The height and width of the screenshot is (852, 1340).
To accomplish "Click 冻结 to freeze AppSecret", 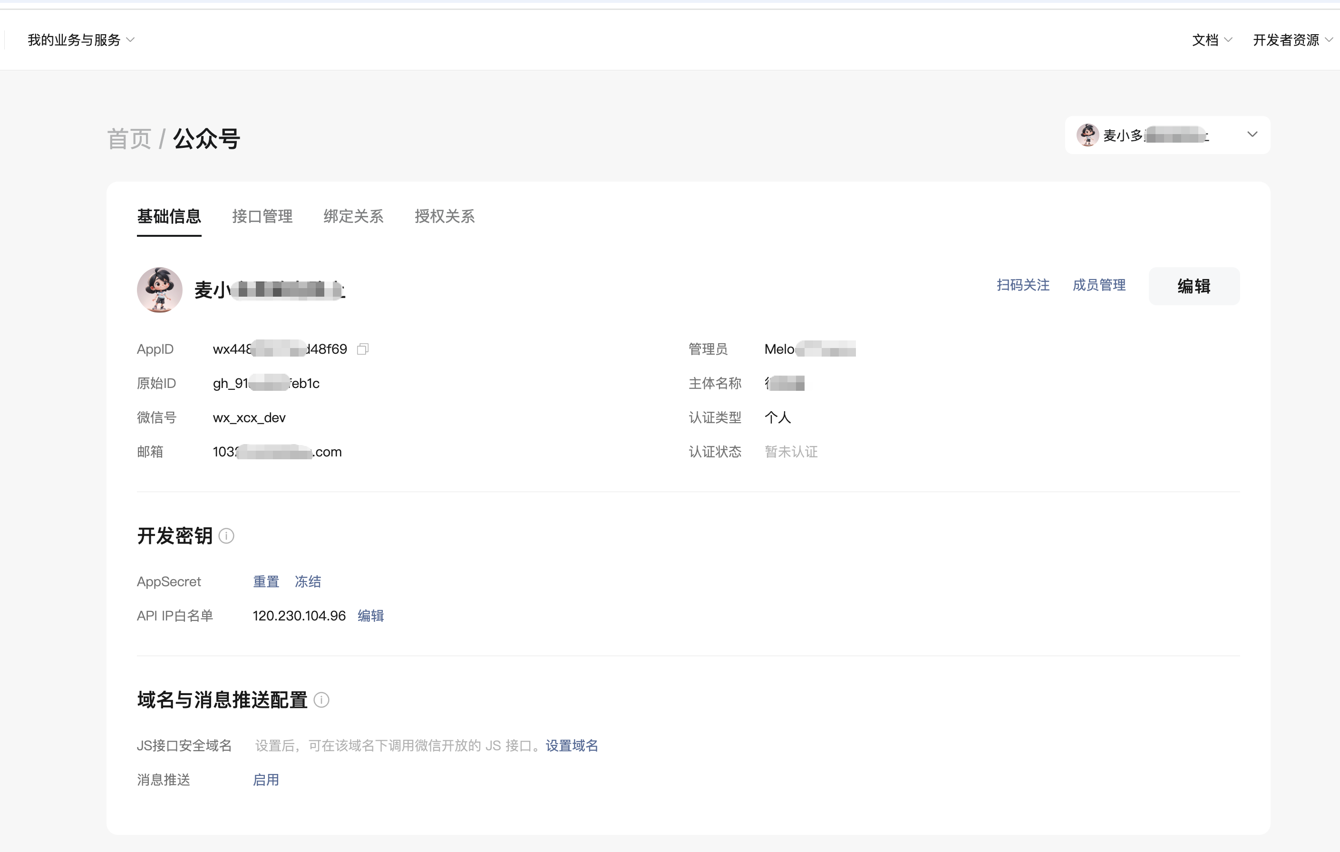I will click(308, 581).
